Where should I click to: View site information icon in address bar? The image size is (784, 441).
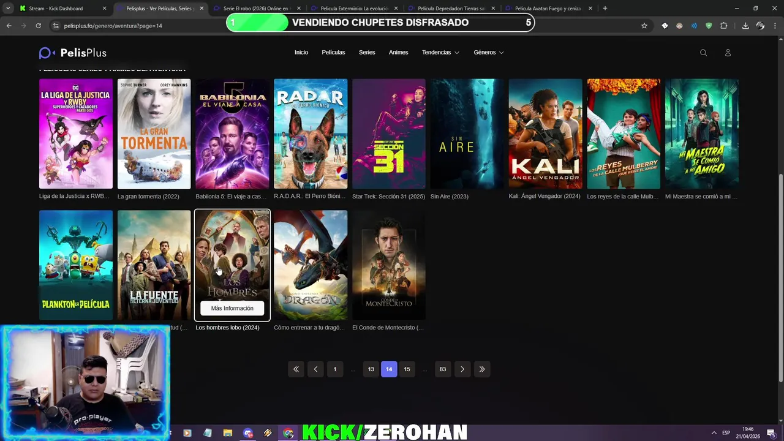(56, 26)
